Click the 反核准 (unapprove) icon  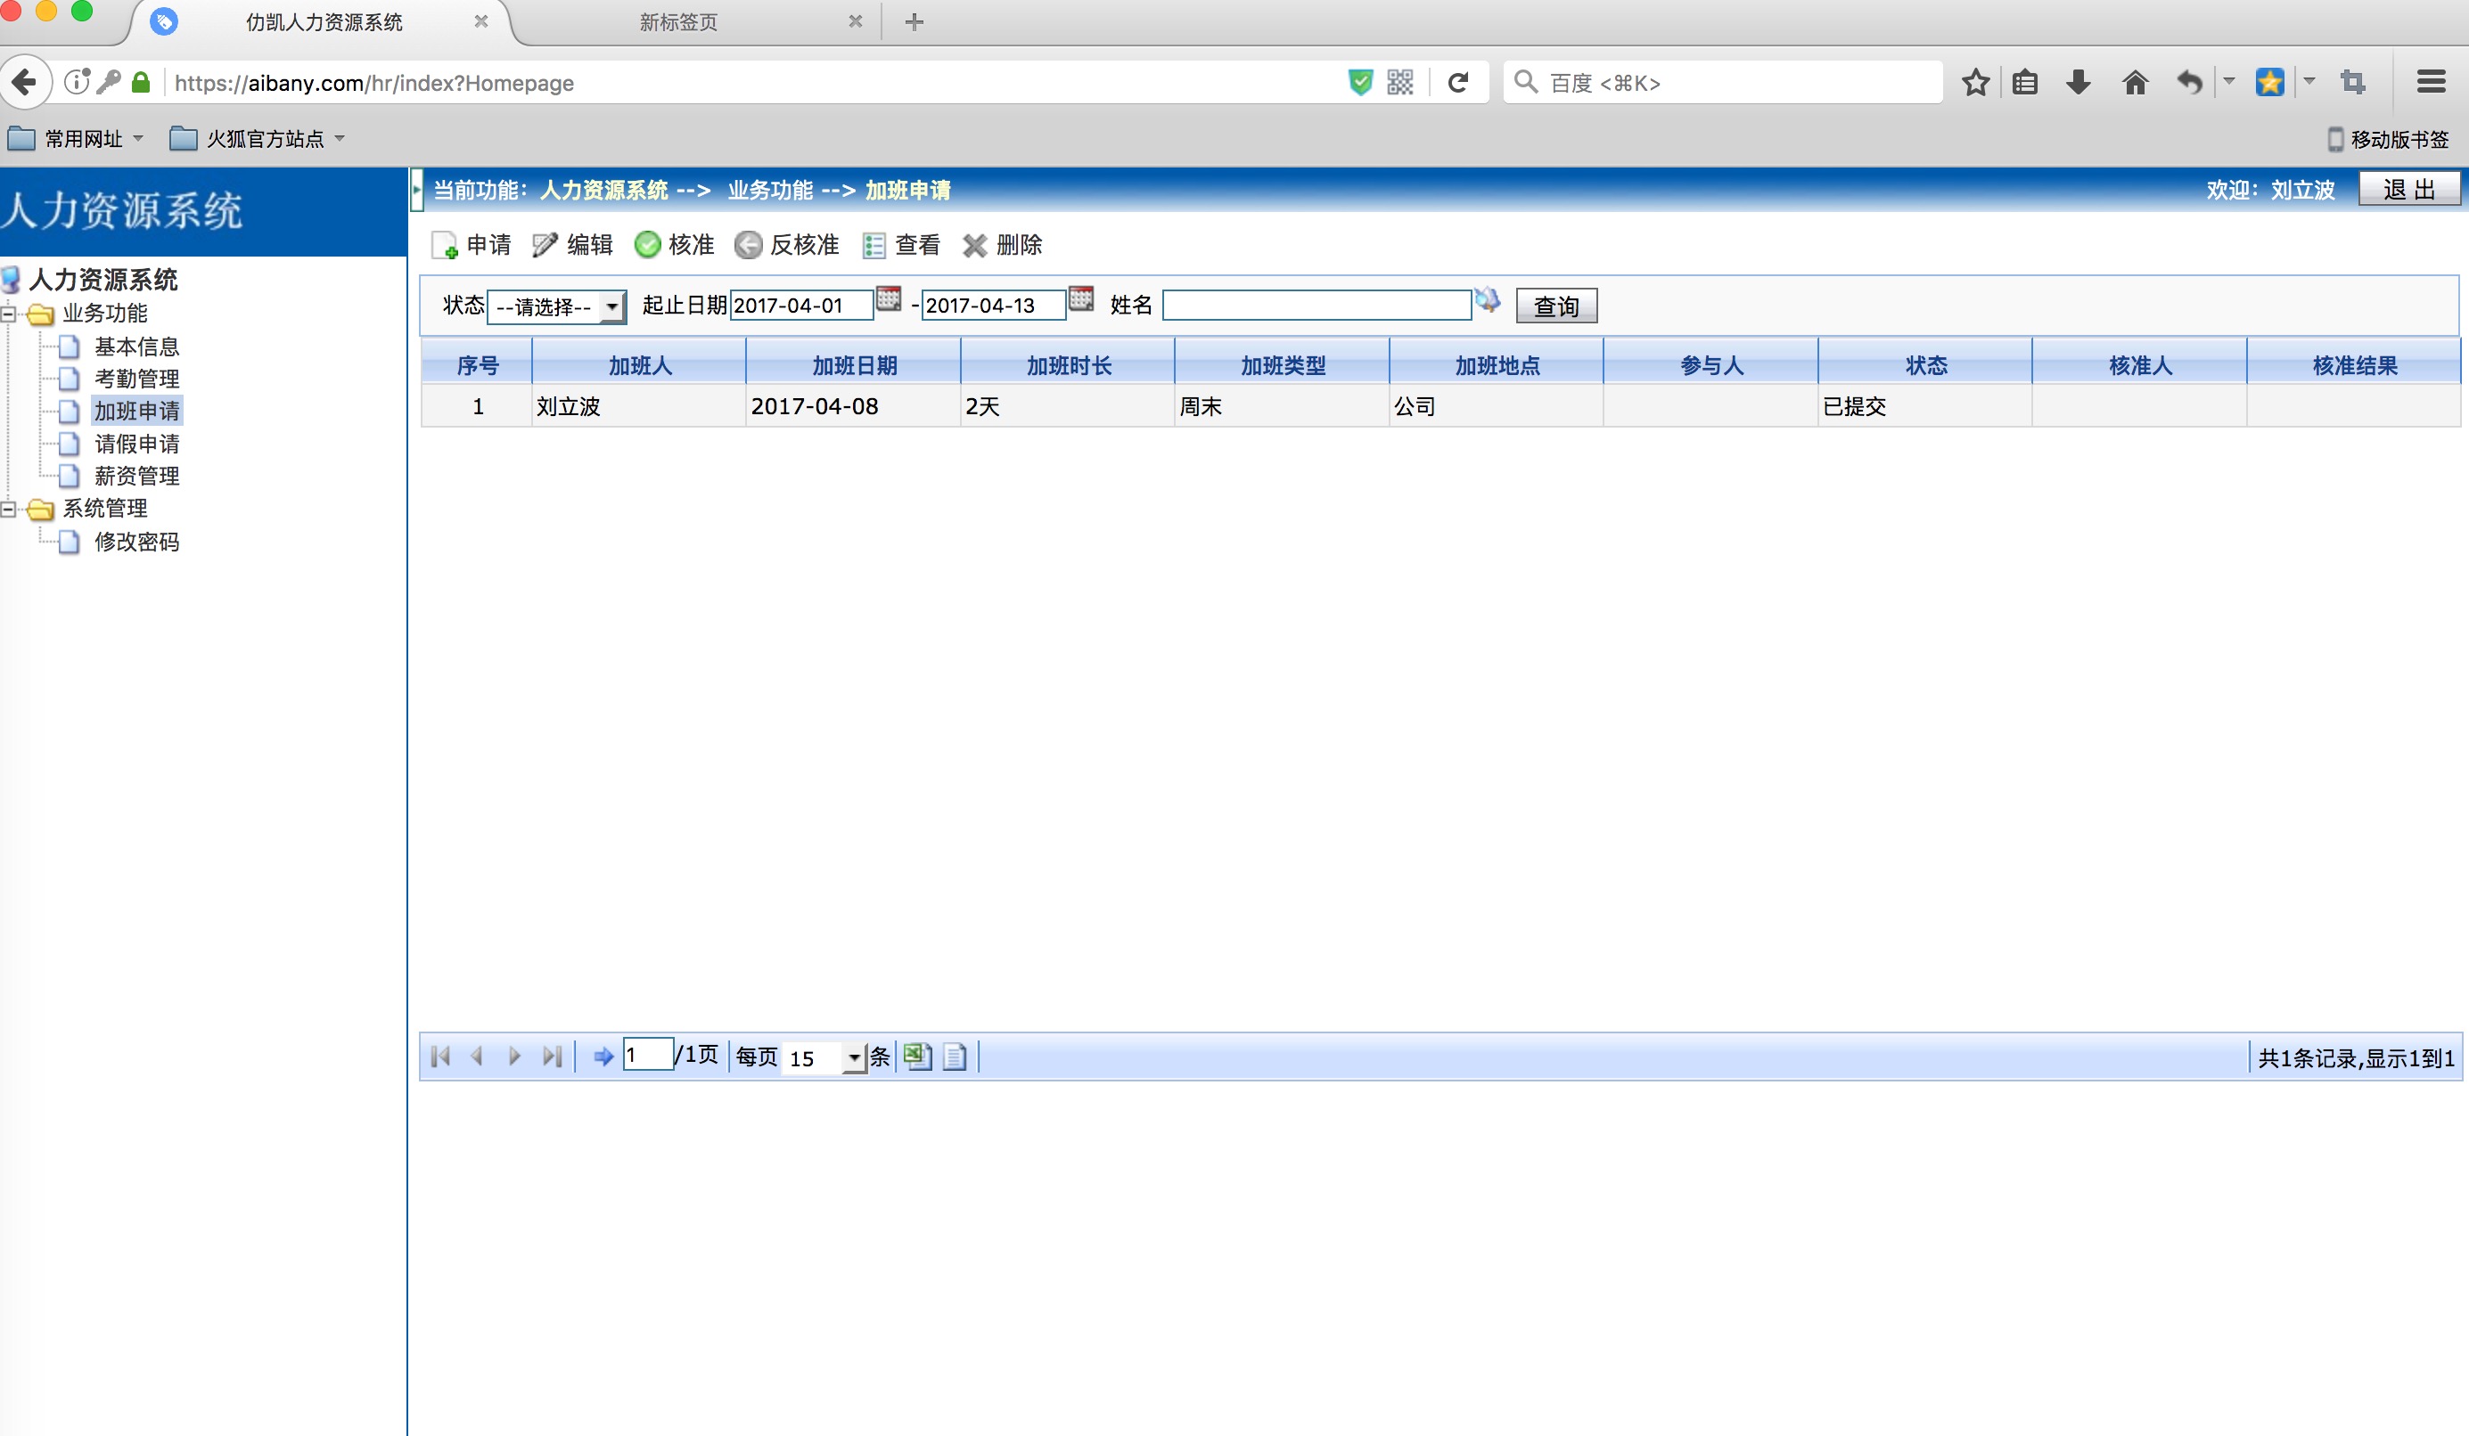(748, 245)
